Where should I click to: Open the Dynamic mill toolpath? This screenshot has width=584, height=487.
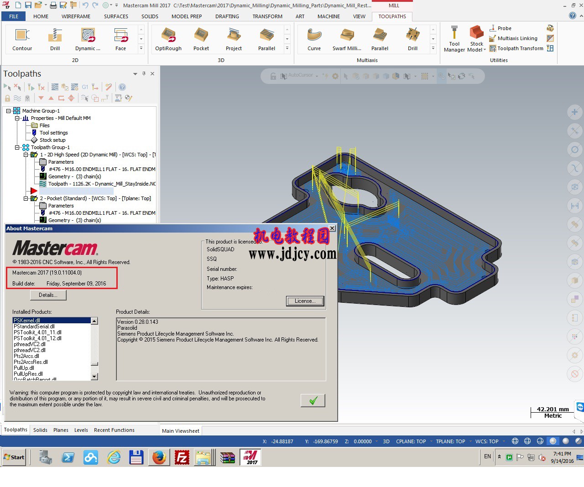tap(88, 39)
